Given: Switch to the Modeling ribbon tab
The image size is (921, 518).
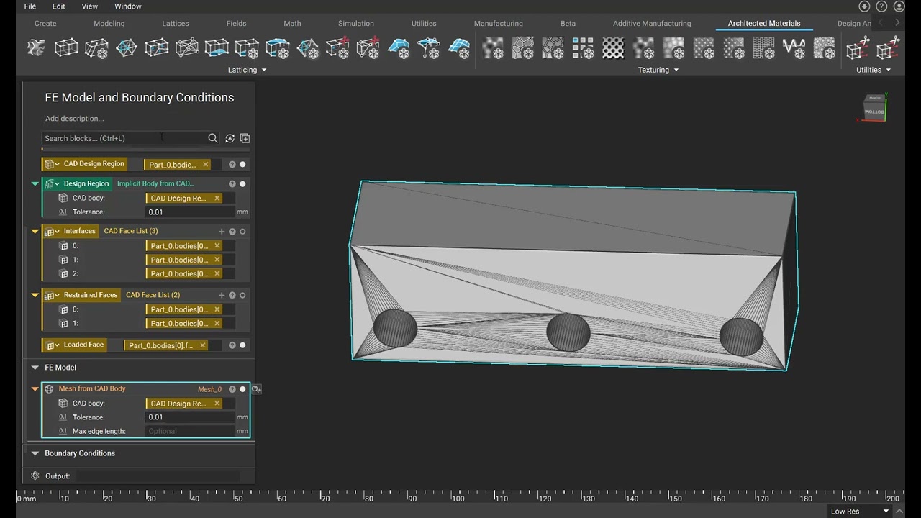Looking at the screenshot, I should 109,24.
